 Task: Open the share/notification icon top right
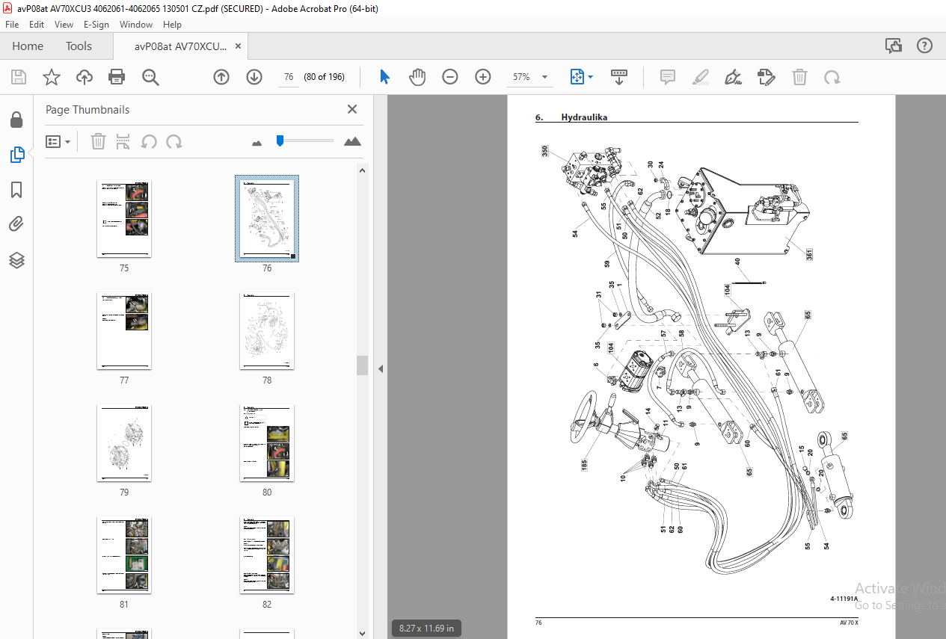tap(894, 46)
